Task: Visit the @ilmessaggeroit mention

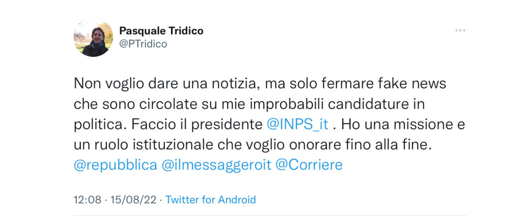Action: 216,165
